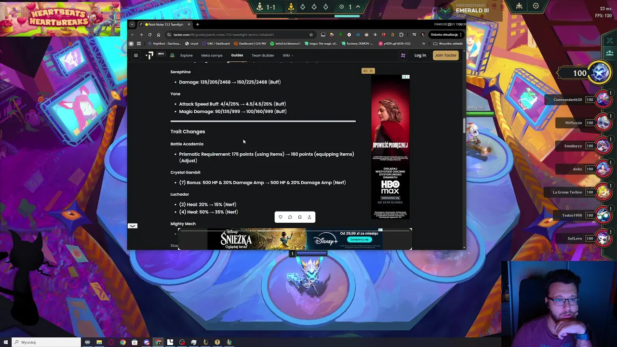Open the Meta comps tab
The width and height of the screenshot is (617, 347).
coord(212,55)
